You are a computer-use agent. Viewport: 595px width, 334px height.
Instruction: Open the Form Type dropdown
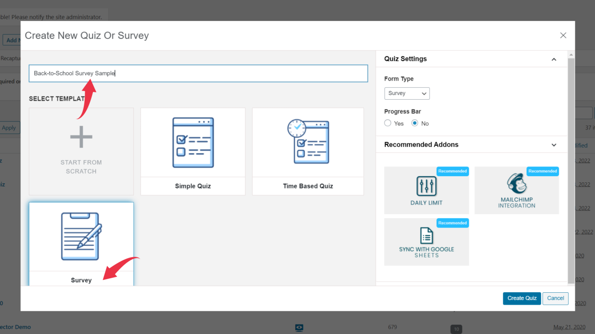click(x=407, y=93)
